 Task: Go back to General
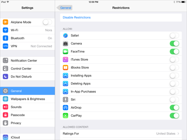click(64, 8)
